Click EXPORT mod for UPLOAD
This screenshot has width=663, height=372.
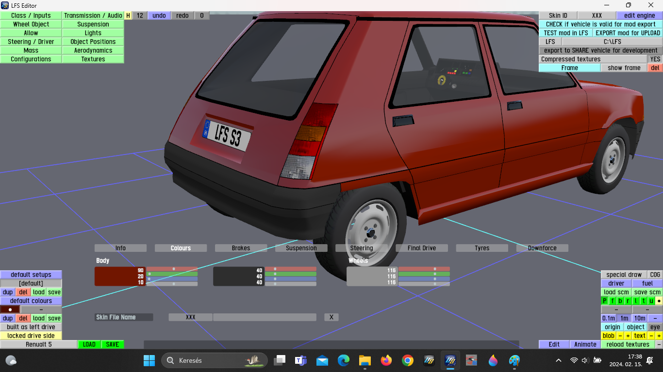(x=628, y=33)
